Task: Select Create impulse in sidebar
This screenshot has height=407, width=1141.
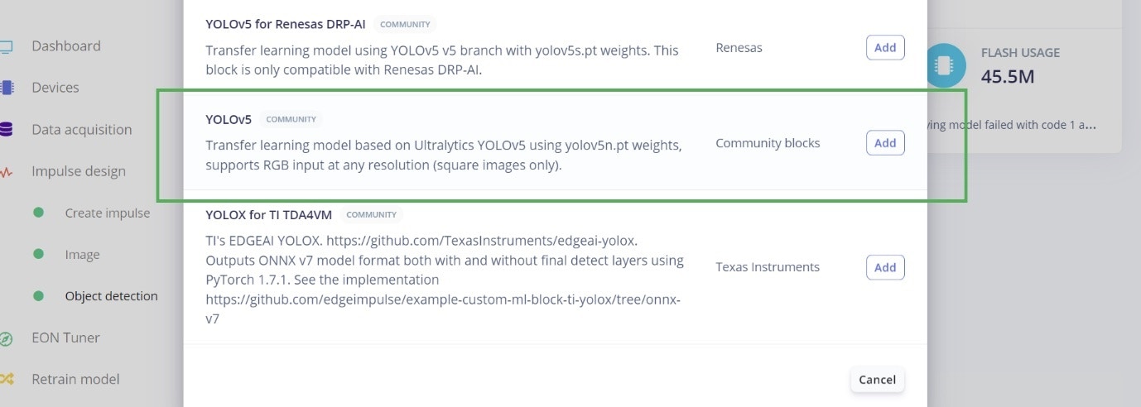Action: 108,213
